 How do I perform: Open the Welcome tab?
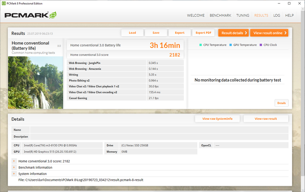(x=196, y=15)
